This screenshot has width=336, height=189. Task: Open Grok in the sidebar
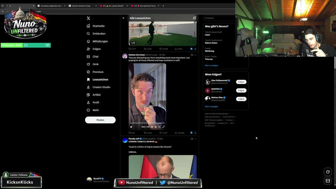tap(93, 64)
